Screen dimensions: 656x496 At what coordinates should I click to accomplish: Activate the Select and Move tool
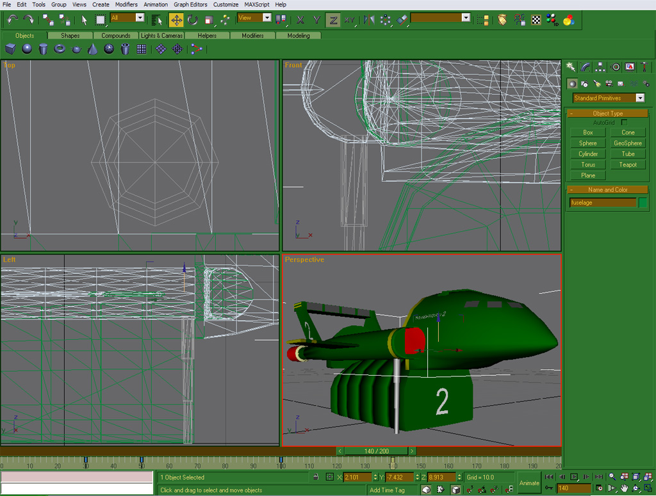coord(176,20)
